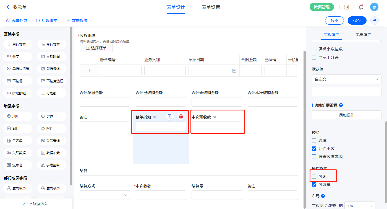The width and height of the screenshot is (387, 209).
Task: Click the copy icon on 整单折扣 field
Action: tap(170, 116)
